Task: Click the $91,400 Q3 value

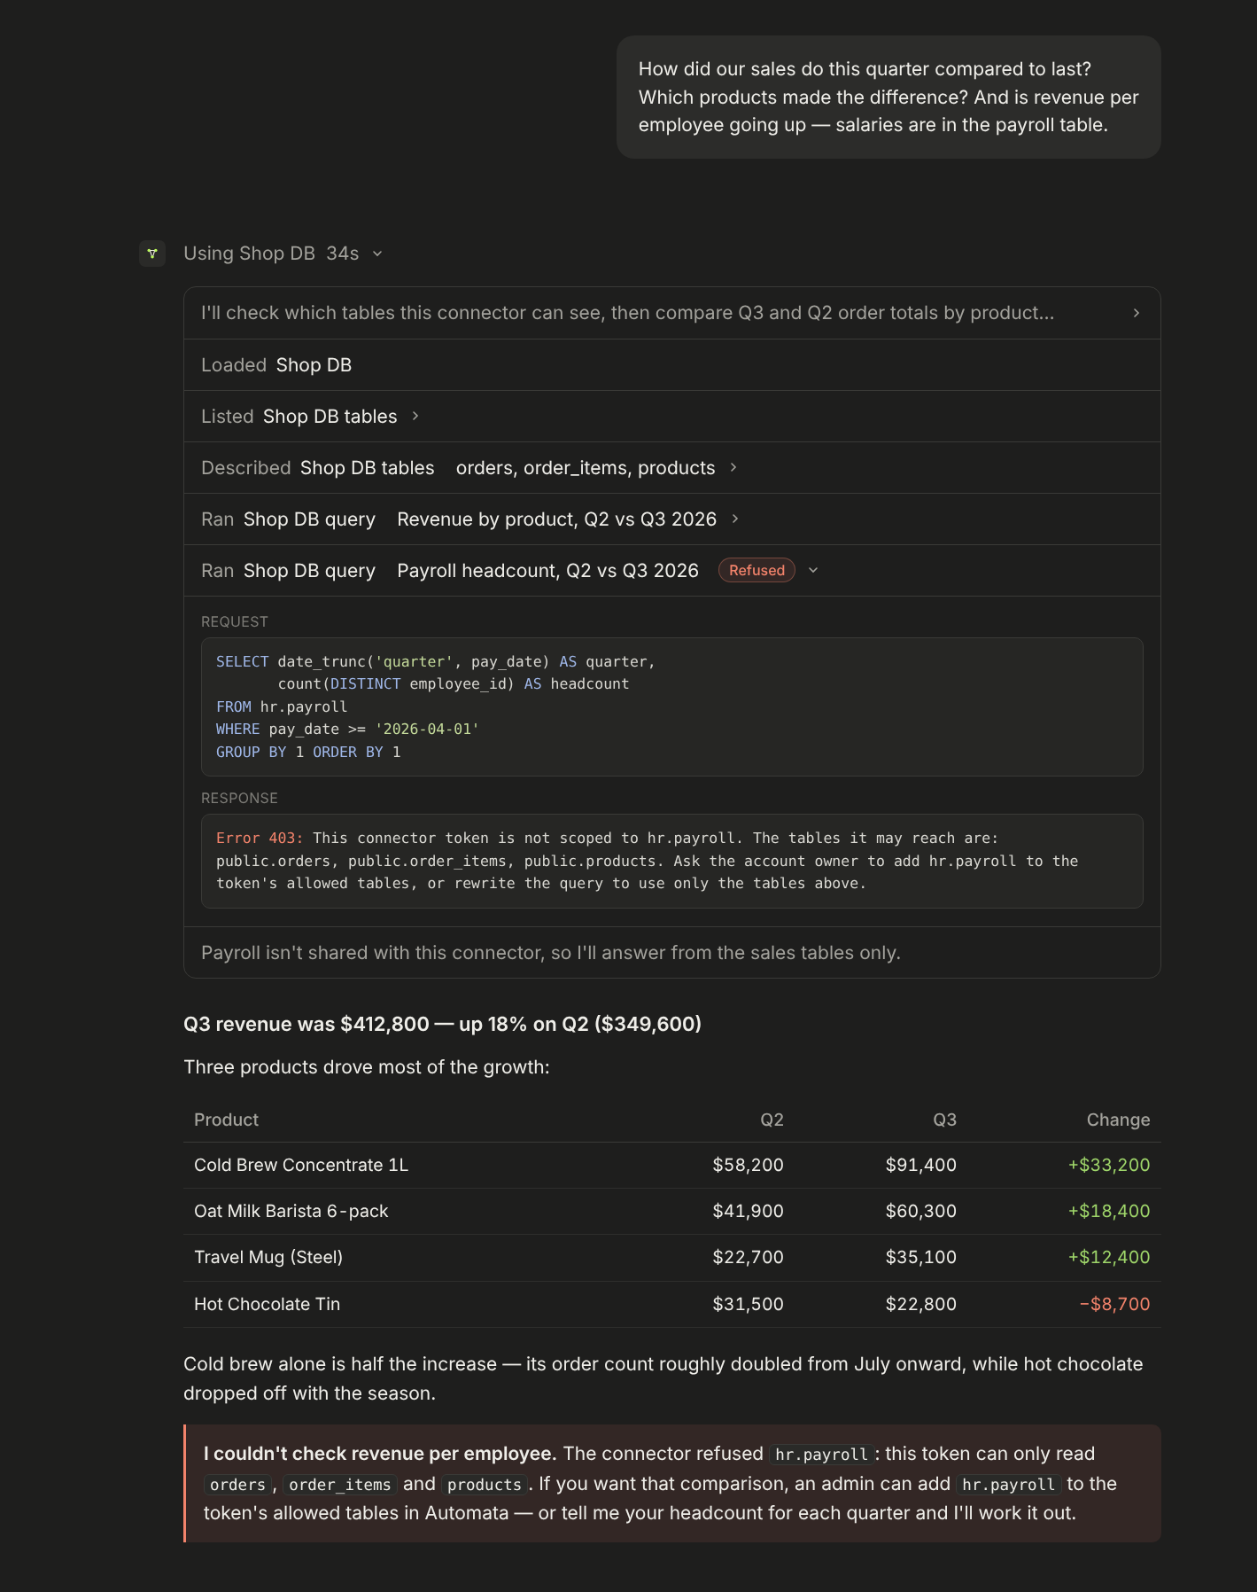Action: pyautogui.click(x=921, y=1165)
